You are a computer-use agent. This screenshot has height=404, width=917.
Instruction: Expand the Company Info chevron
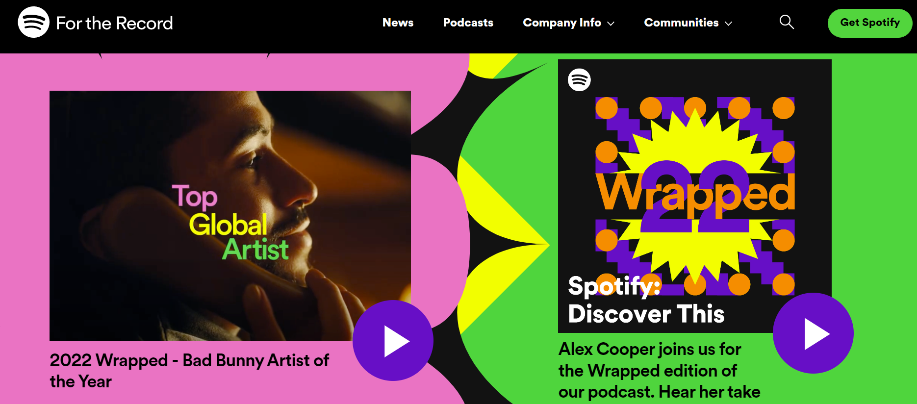[611, 24]
